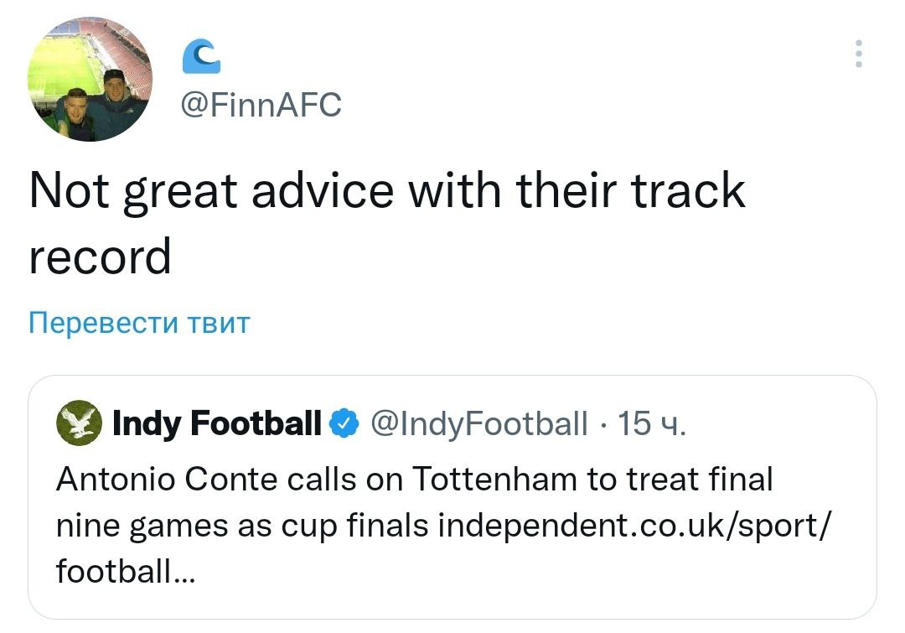The width and height of the screenshot is (905, 633).
Task: Click the "15 ч." tweet timestamp
Action: pyautogui.click(x=651, y=423)
